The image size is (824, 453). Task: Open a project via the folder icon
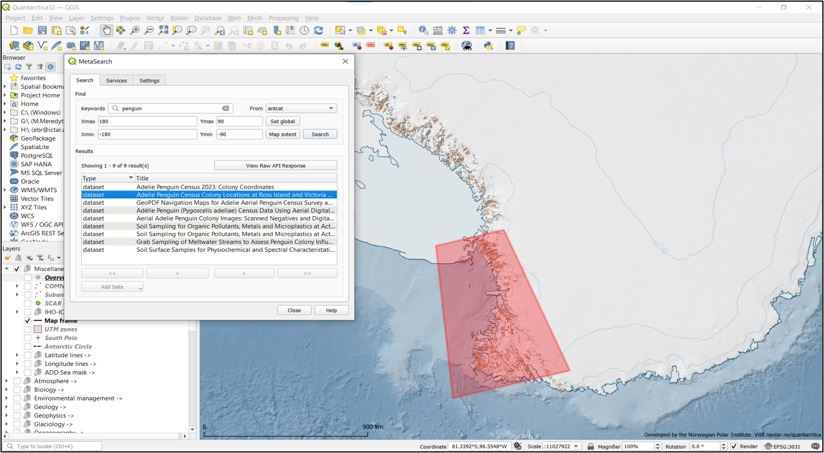pos(28,30)
